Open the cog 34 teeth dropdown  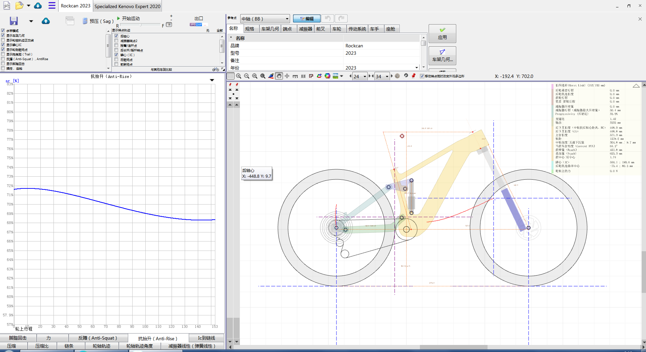click(x=387, y=76)
